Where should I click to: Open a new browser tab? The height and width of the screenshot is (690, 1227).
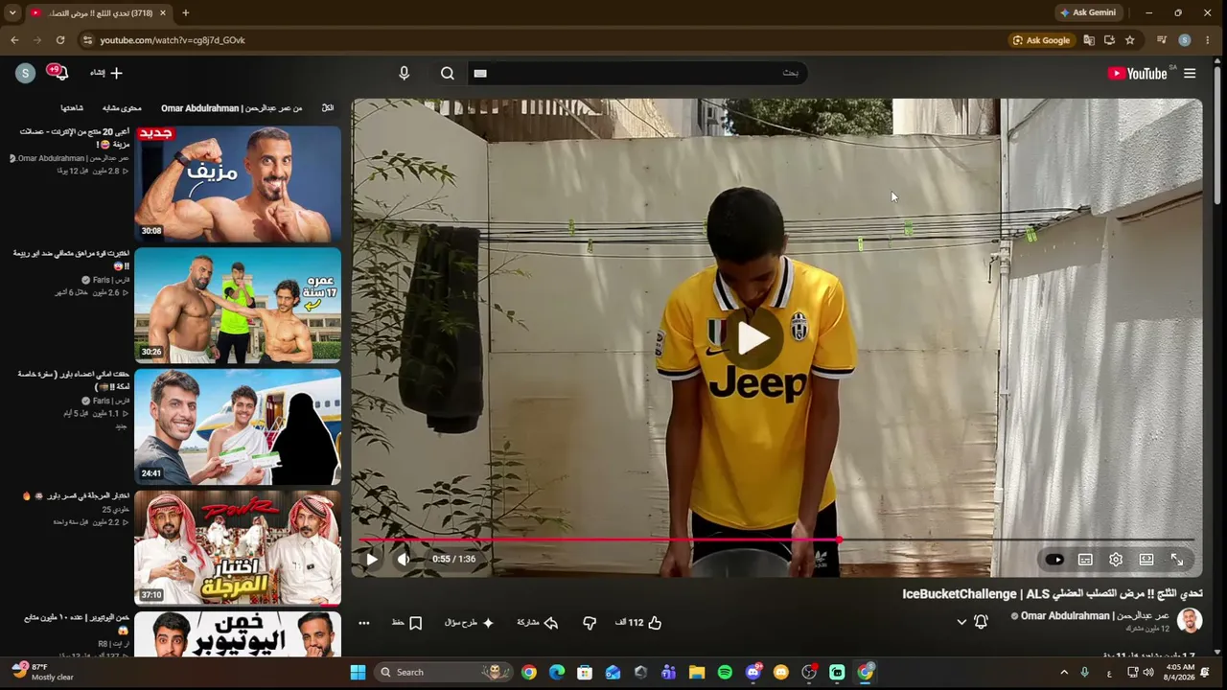[x=185, y=12]
